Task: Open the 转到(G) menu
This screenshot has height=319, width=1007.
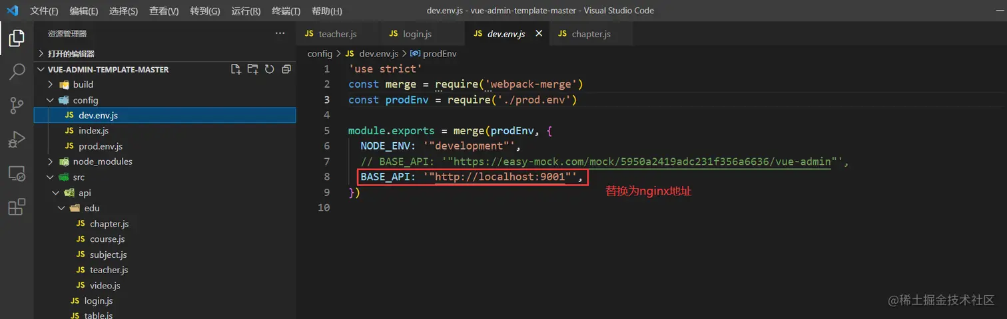Action: click(x=205, y=11)
